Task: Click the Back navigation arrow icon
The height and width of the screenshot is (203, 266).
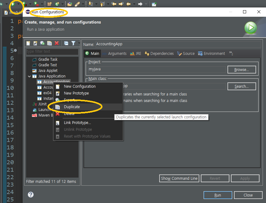Action: coord(128,4)
